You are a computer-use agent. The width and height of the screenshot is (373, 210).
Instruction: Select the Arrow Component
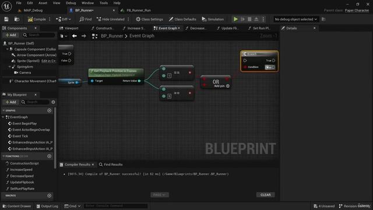(36, 55)
